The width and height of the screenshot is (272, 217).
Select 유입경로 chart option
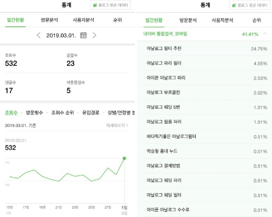(90, 113)
